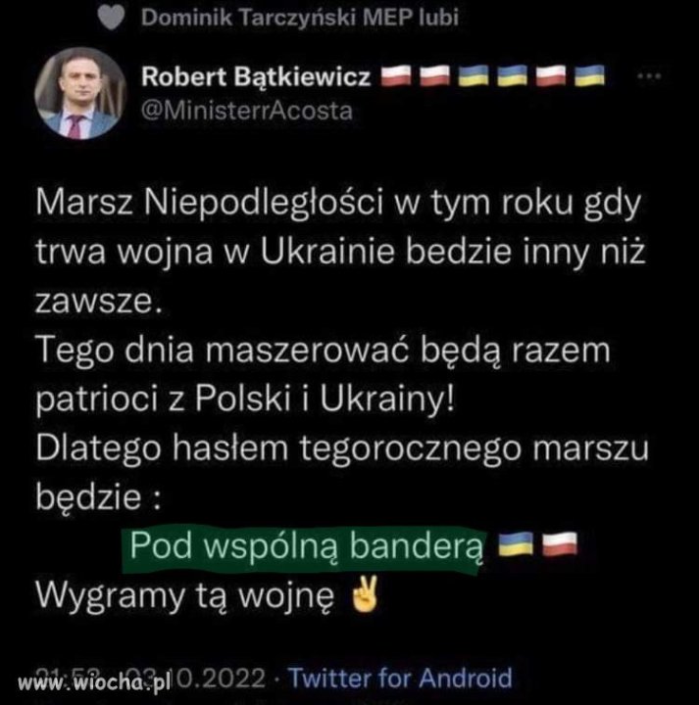Click the www.wiocha.pl watermark

point(94,683)
